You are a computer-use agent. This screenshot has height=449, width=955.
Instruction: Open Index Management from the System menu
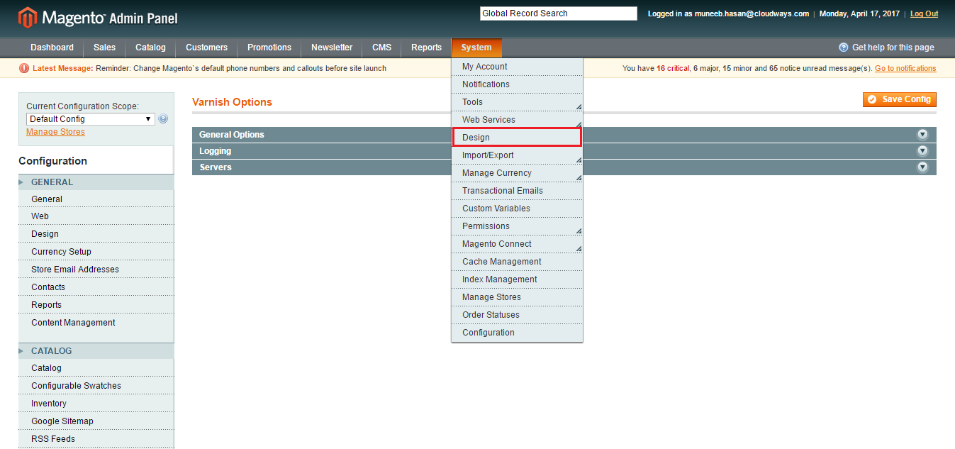517,279
